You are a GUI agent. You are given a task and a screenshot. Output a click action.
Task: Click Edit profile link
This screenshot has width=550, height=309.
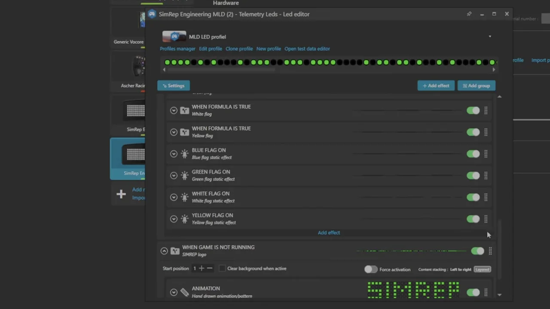pyautogui.click(x=211, y=48)
